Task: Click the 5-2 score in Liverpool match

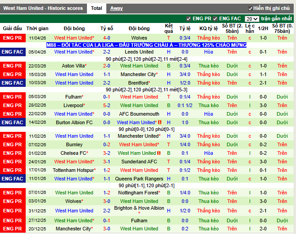Action: tap(107, 105)
